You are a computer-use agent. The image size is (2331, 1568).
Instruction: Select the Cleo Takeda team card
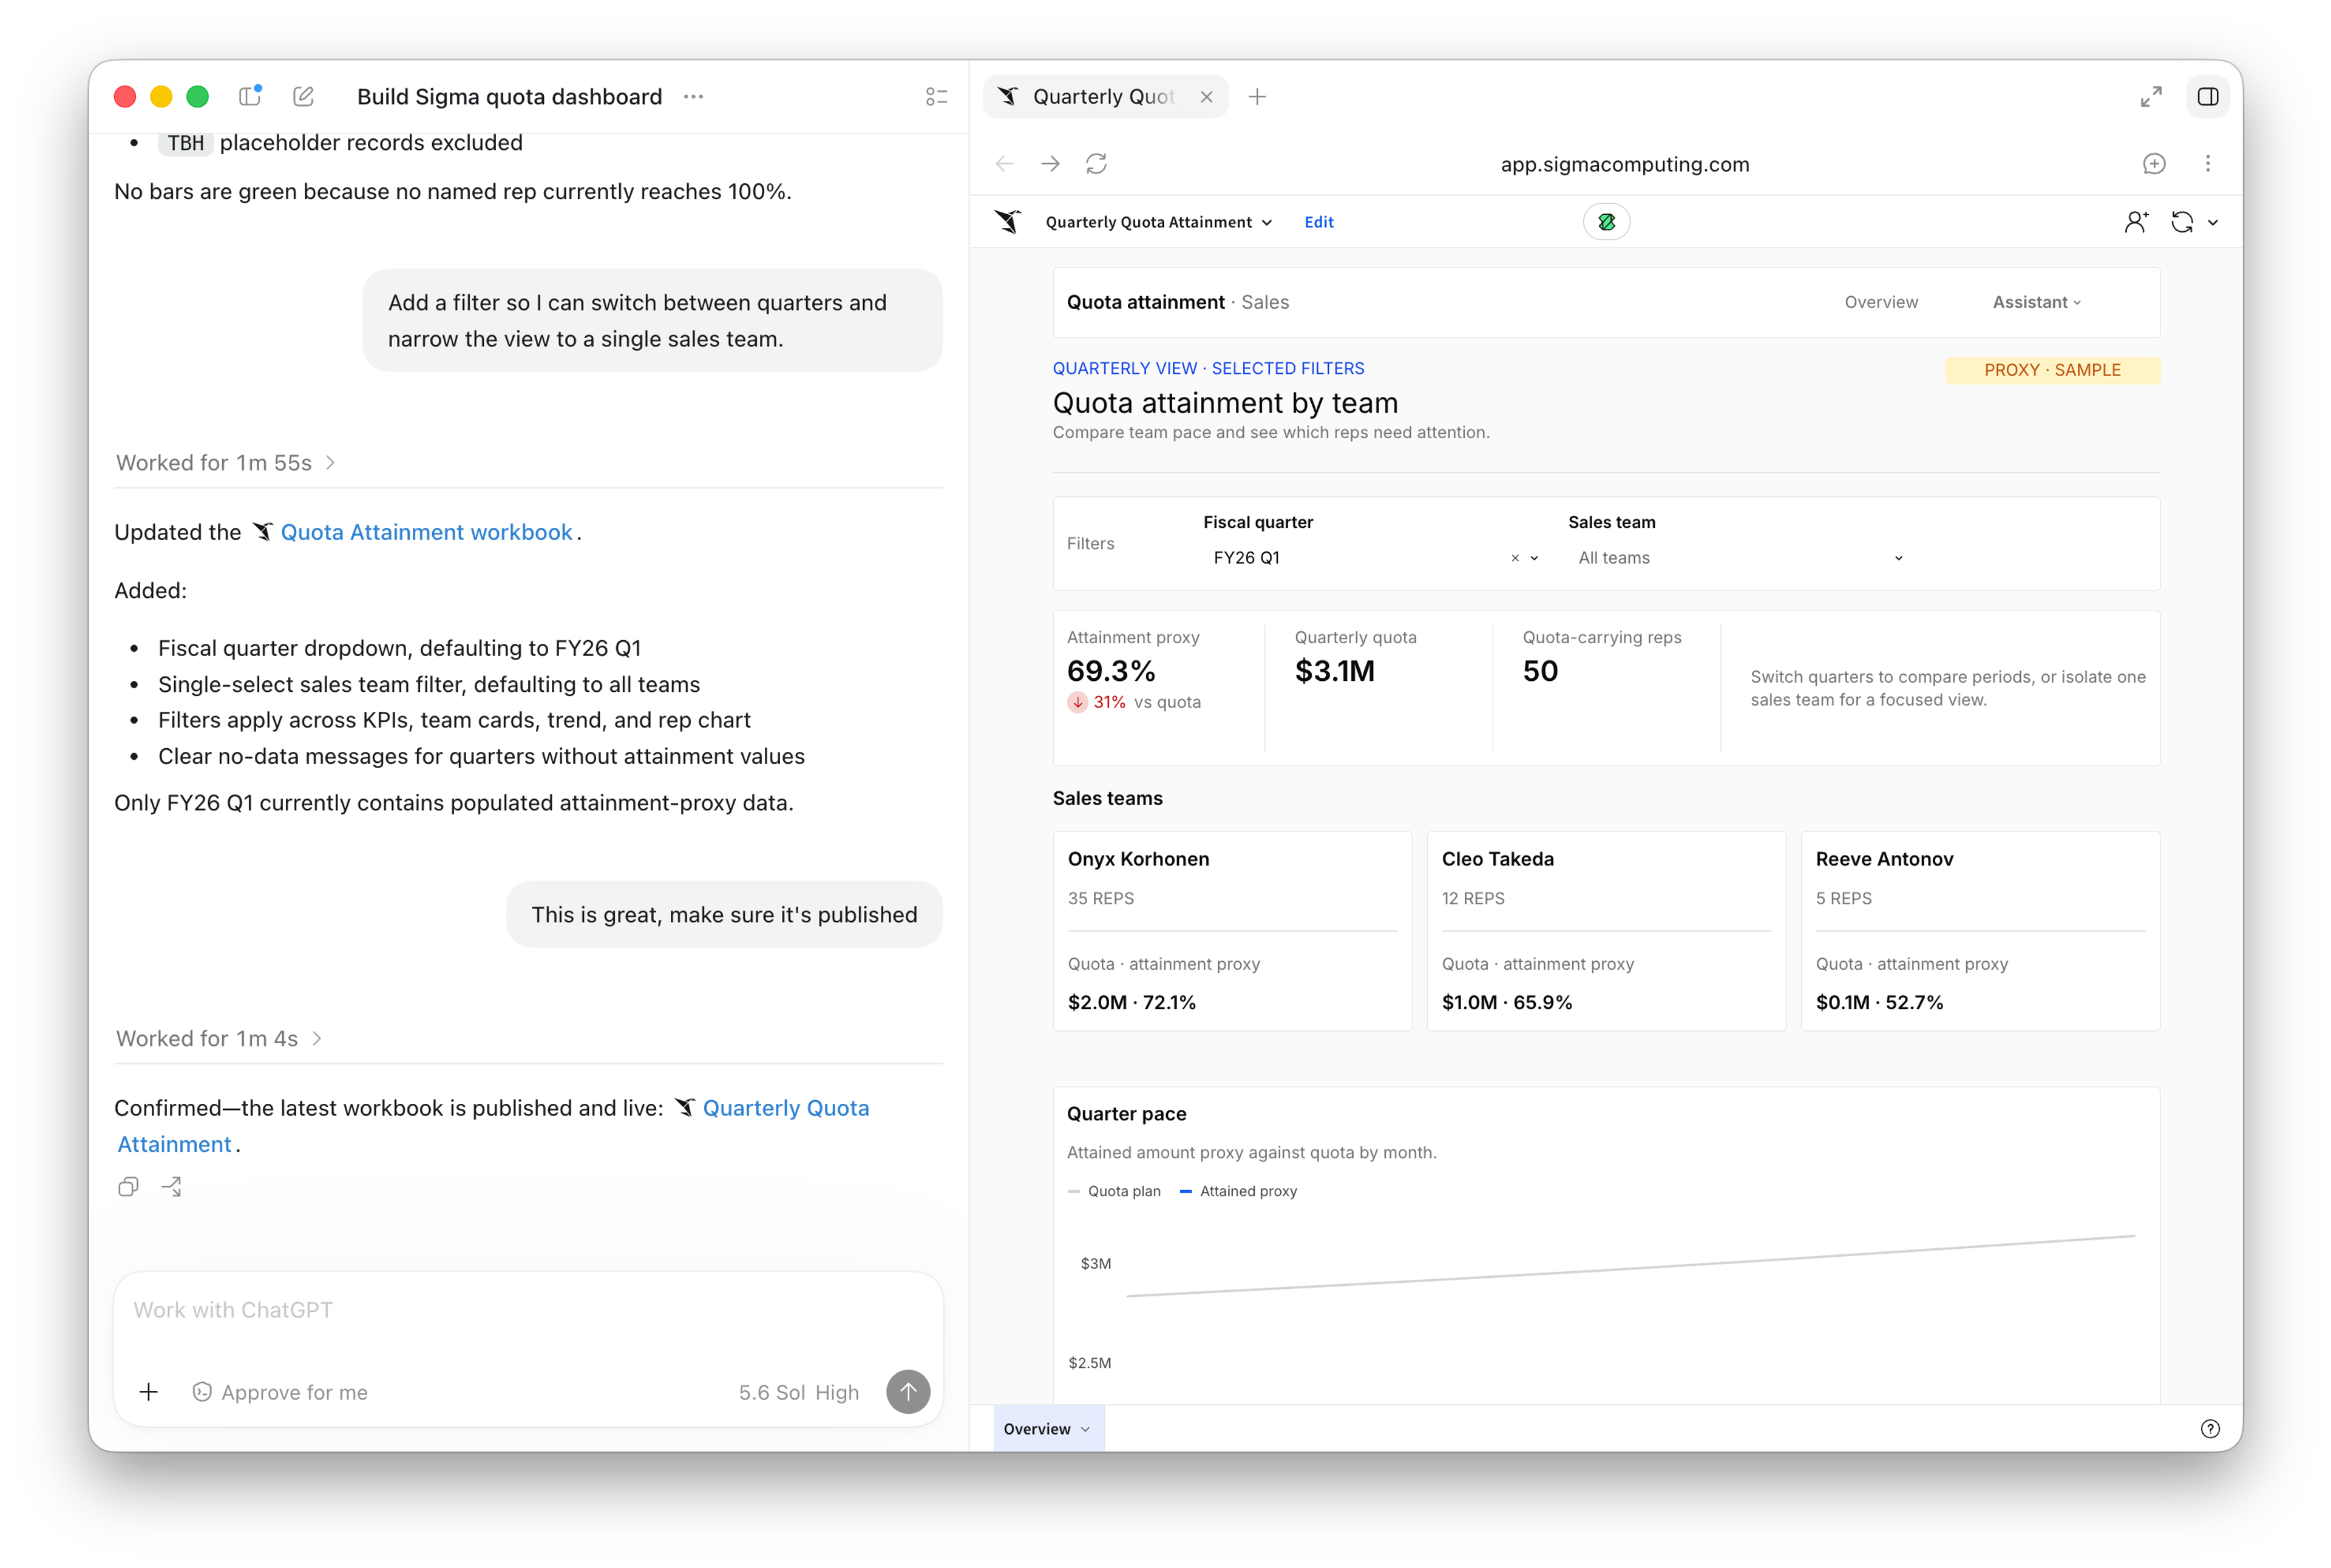[1607, 930]
